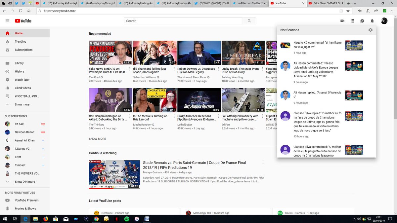Click the Windows Start button
This screenshot has height=223, width=397.
coord(5,219)
